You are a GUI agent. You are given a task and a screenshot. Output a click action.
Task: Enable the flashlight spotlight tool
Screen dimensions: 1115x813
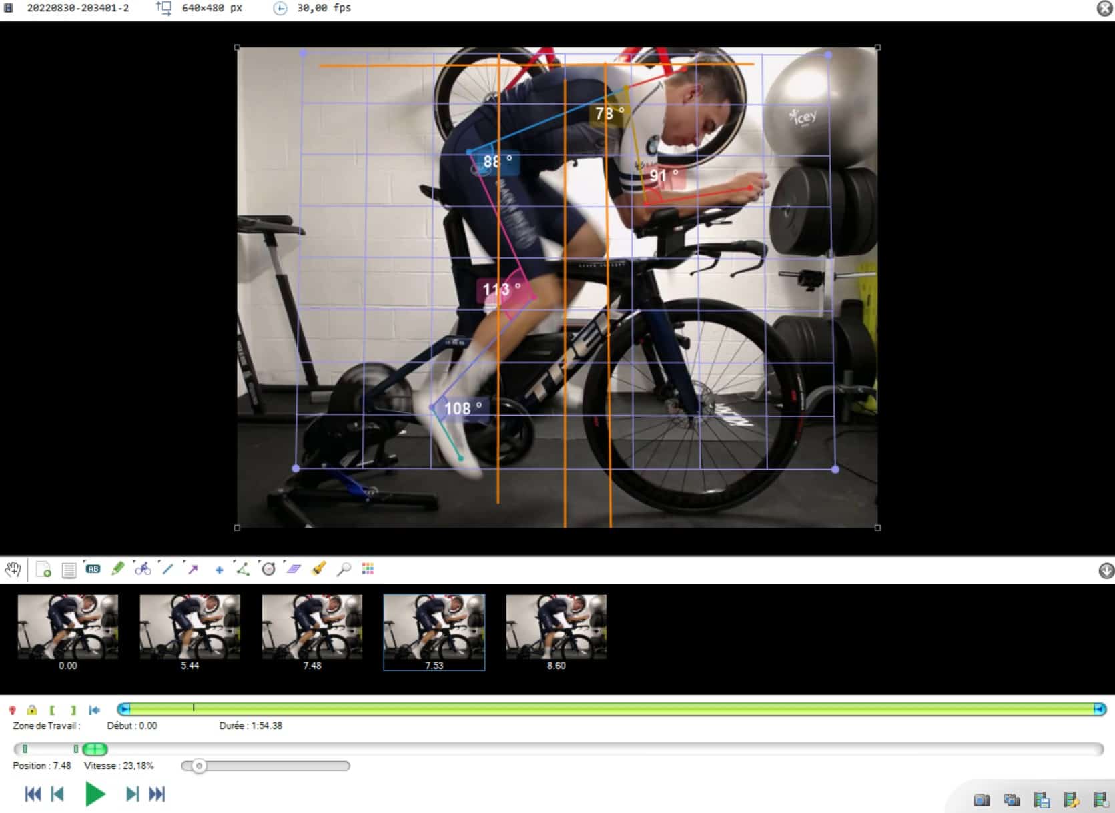(x=319, y=569)
